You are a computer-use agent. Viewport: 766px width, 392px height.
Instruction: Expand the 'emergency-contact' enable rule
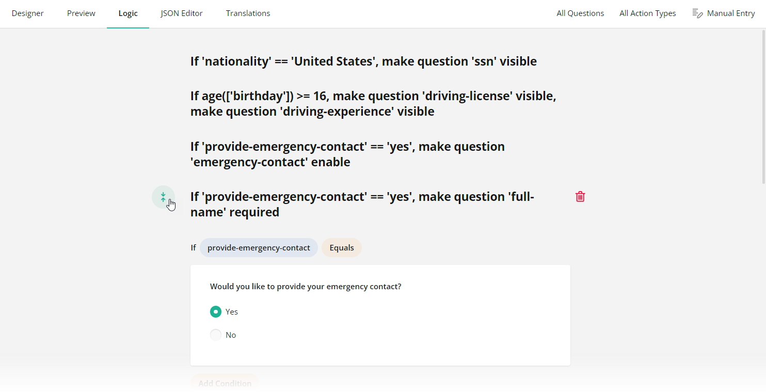(347, 153)
